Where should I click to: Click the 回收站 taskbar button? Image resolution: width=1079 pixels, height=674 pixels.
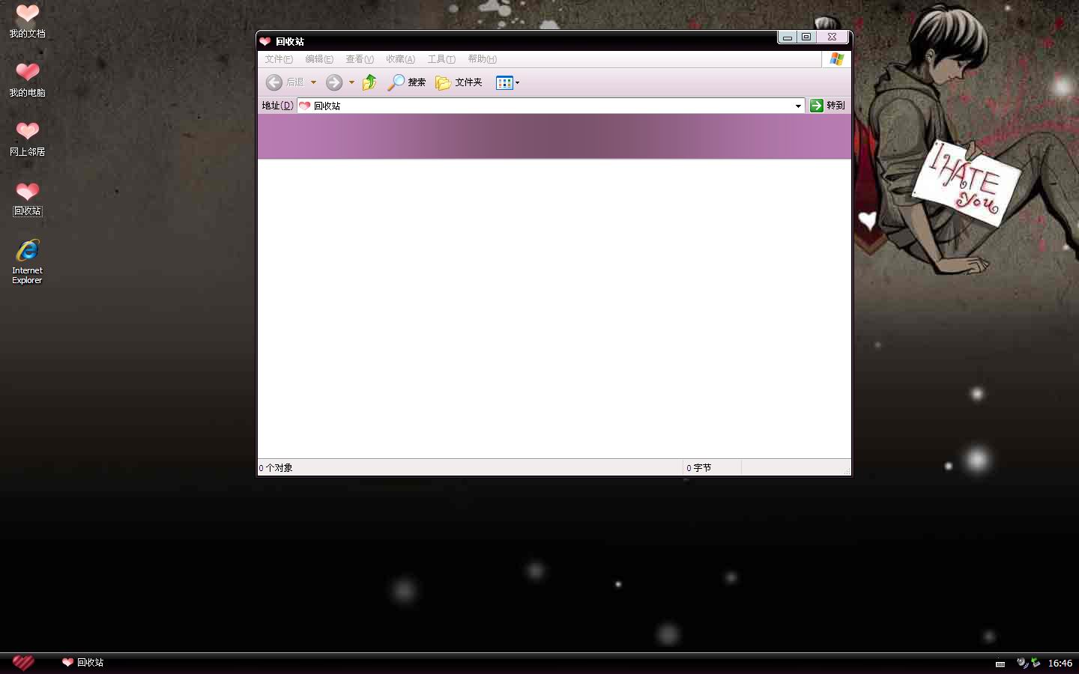click(83, 663)
